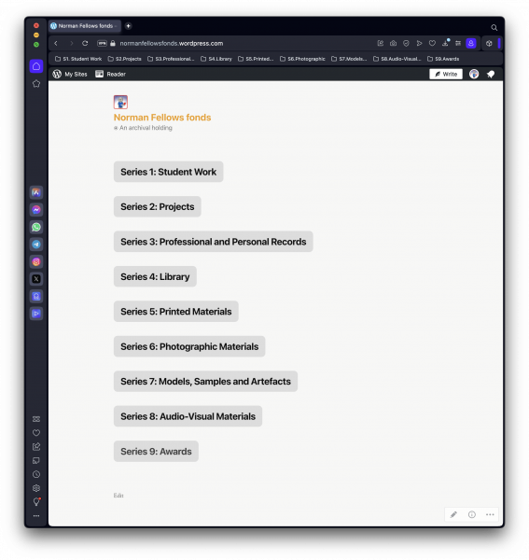Select the Norman Fellows fonds tab
Screen dimensions: 529x560
(x=85, y=26)
